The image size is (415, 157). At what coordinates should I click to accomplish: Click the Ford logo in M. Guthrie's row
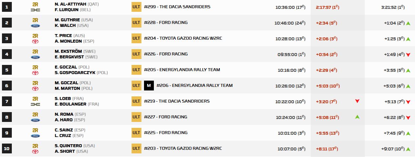pyautogui.click(x=35, y=26)
